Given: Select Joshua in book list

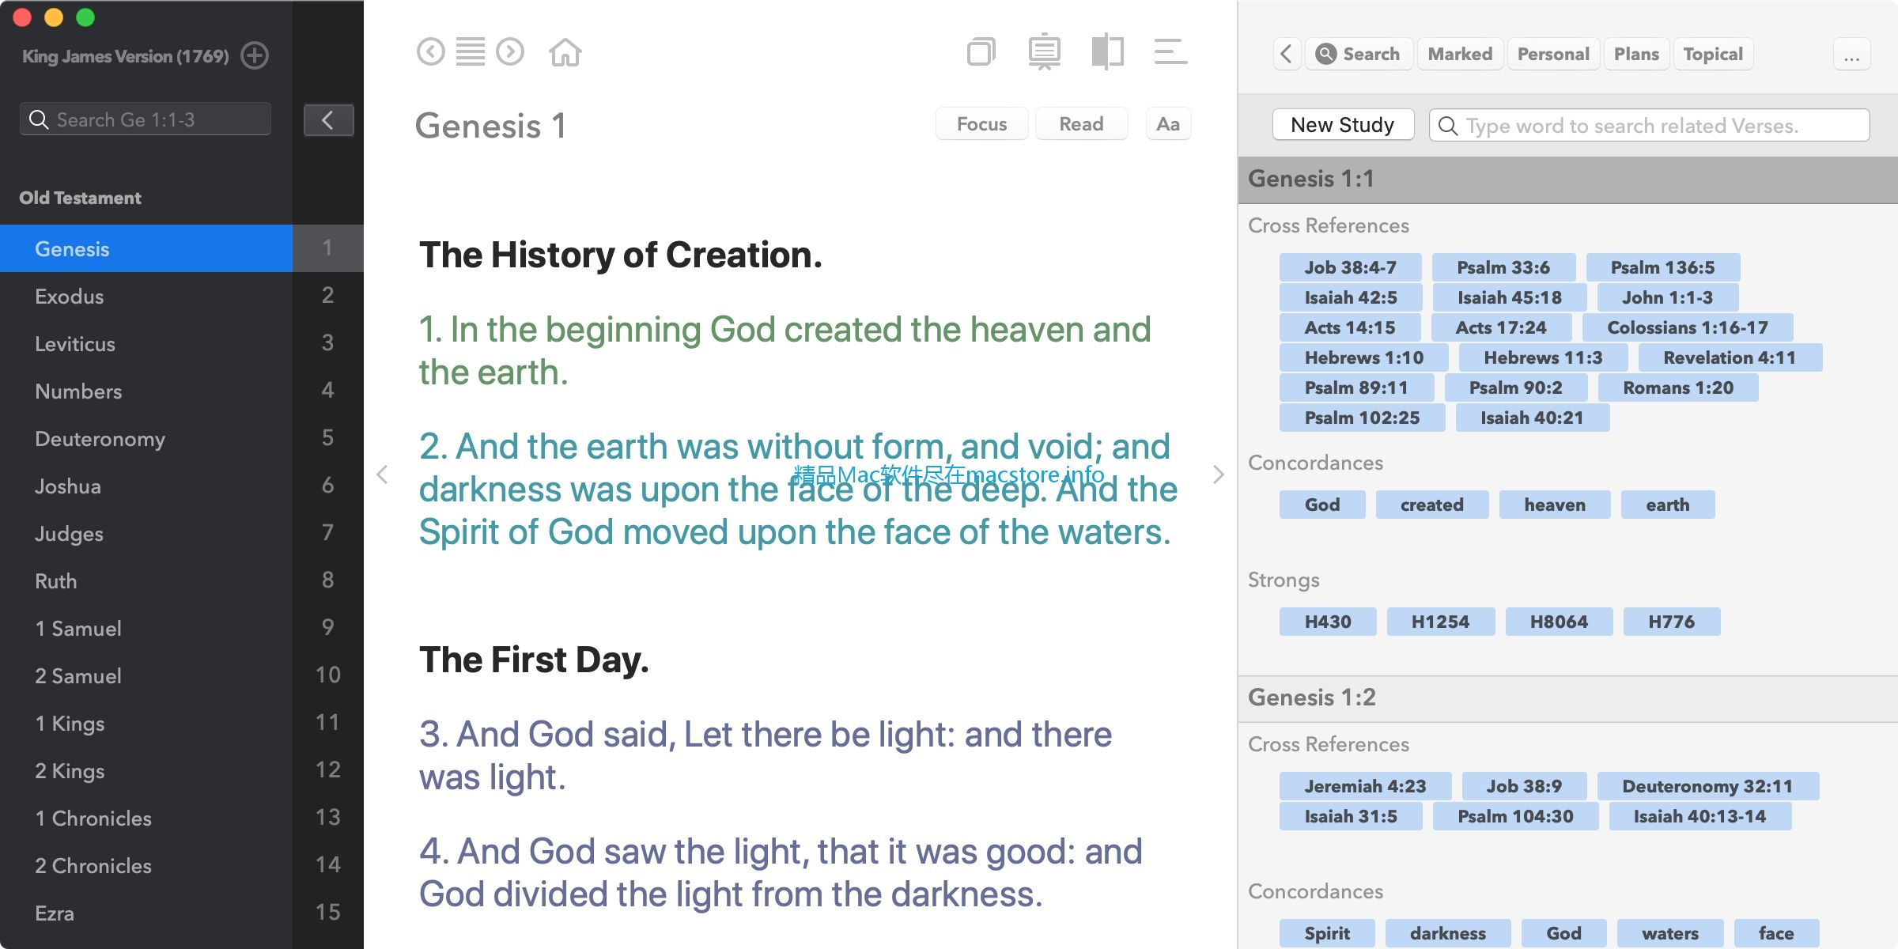Looking at the screenshot, I should coord(146,486).
